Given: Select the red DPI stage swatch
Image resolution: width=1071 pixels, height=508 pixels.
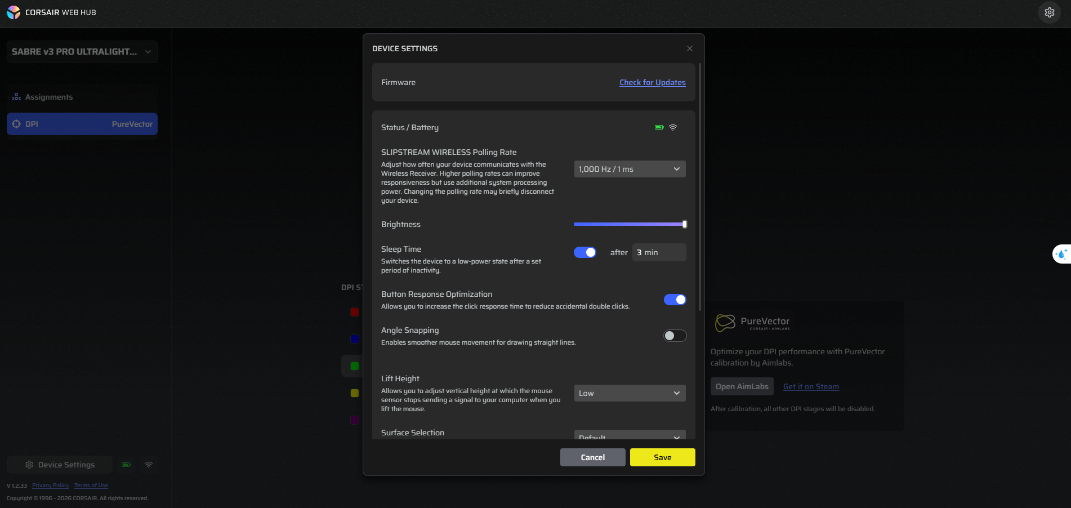Looking at the screenshot, I should tap(355, 312).
